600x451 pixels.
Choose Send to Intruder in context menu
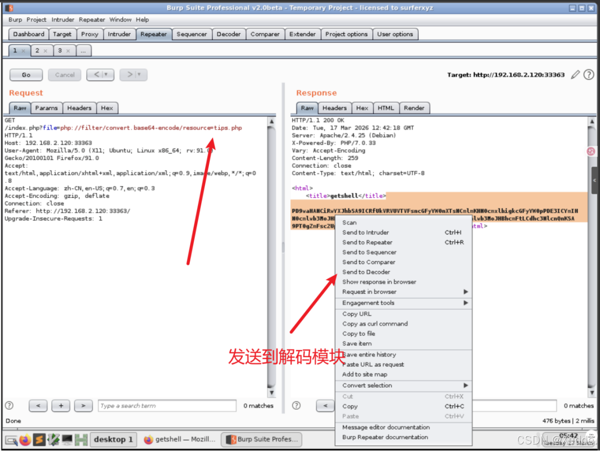[x=403, y=232]
